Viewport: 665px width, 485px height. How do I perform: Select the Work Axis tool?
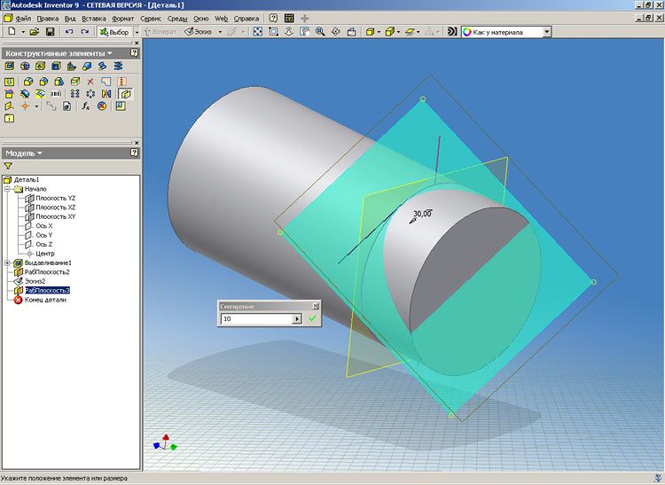pos(10,106)
